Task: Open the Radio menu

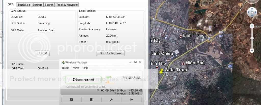Action: click(x=66, y=68)
